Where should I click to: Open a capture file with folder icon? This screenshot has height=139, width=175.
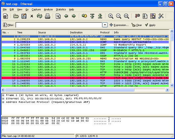point(16,16)
